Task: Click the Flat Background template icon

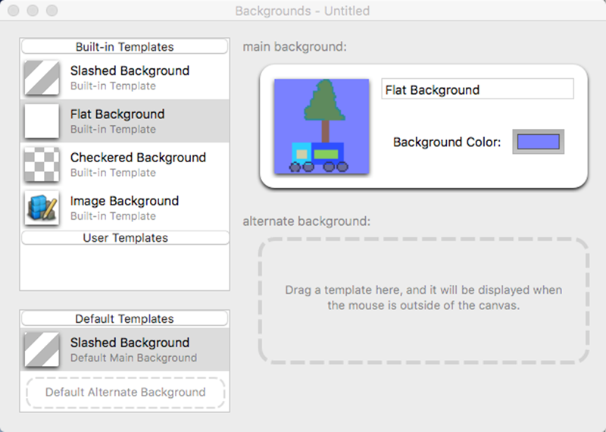Action: pos(42,121)
